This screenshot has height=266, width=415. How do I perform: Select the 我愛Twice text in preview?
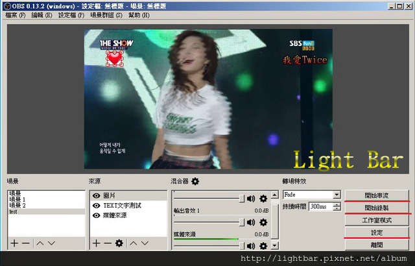point(305,60)
